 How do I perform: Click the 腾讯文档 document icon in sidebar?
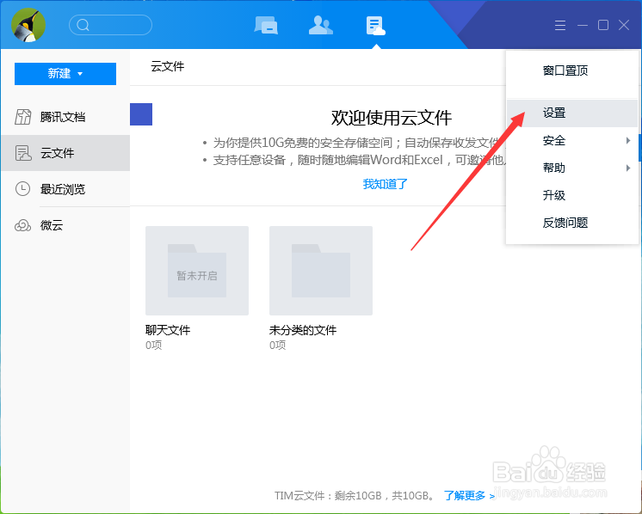pos(23,117)
